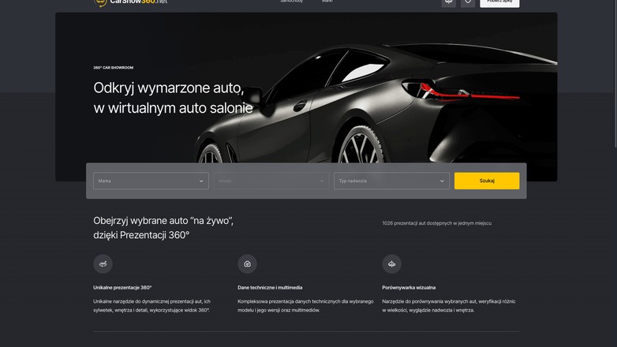
Task: Click the white button in header
Action: pos(499,2)
